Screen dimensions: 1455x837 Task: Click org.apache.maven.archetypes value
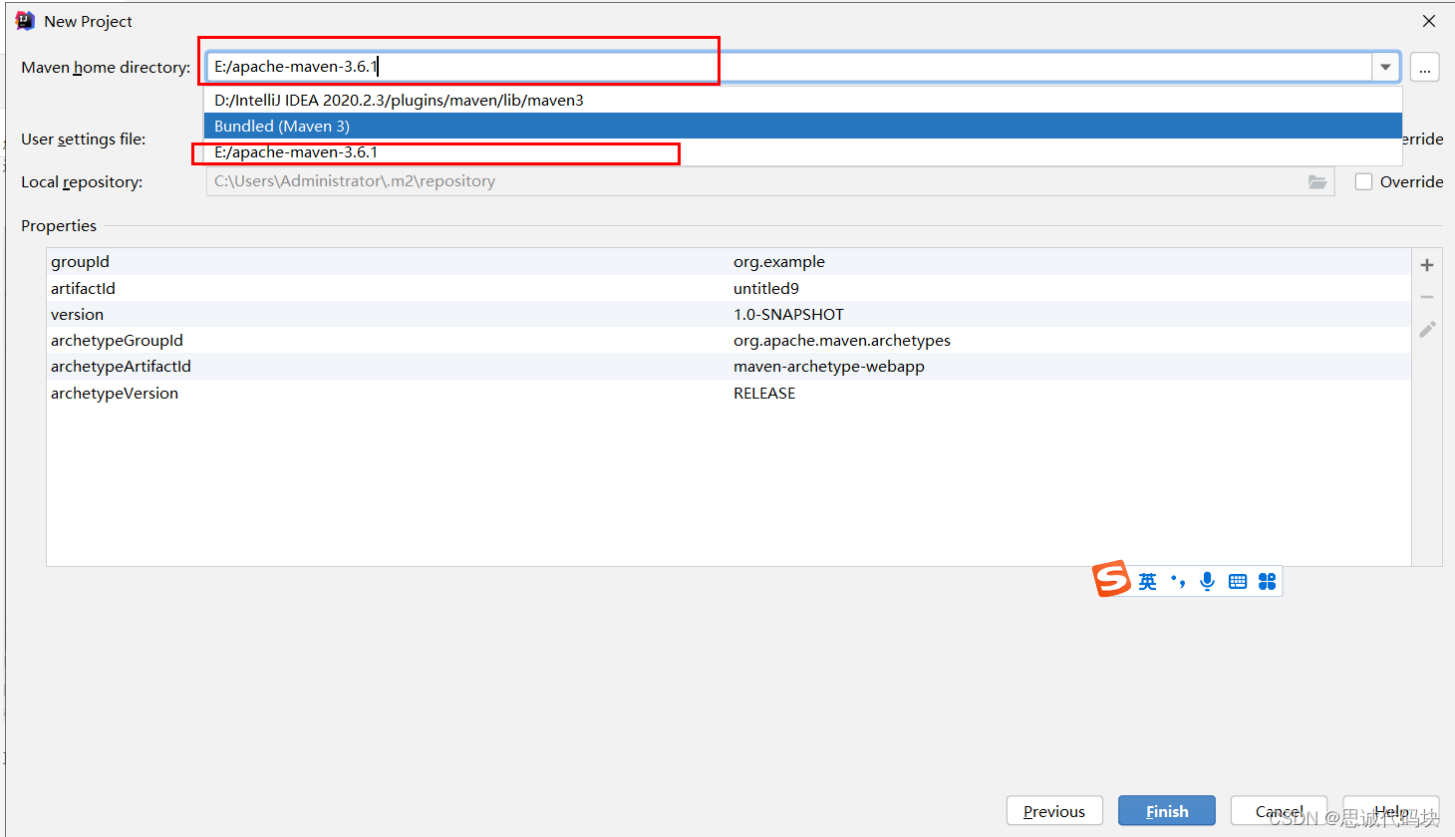[x=842, y=341]
